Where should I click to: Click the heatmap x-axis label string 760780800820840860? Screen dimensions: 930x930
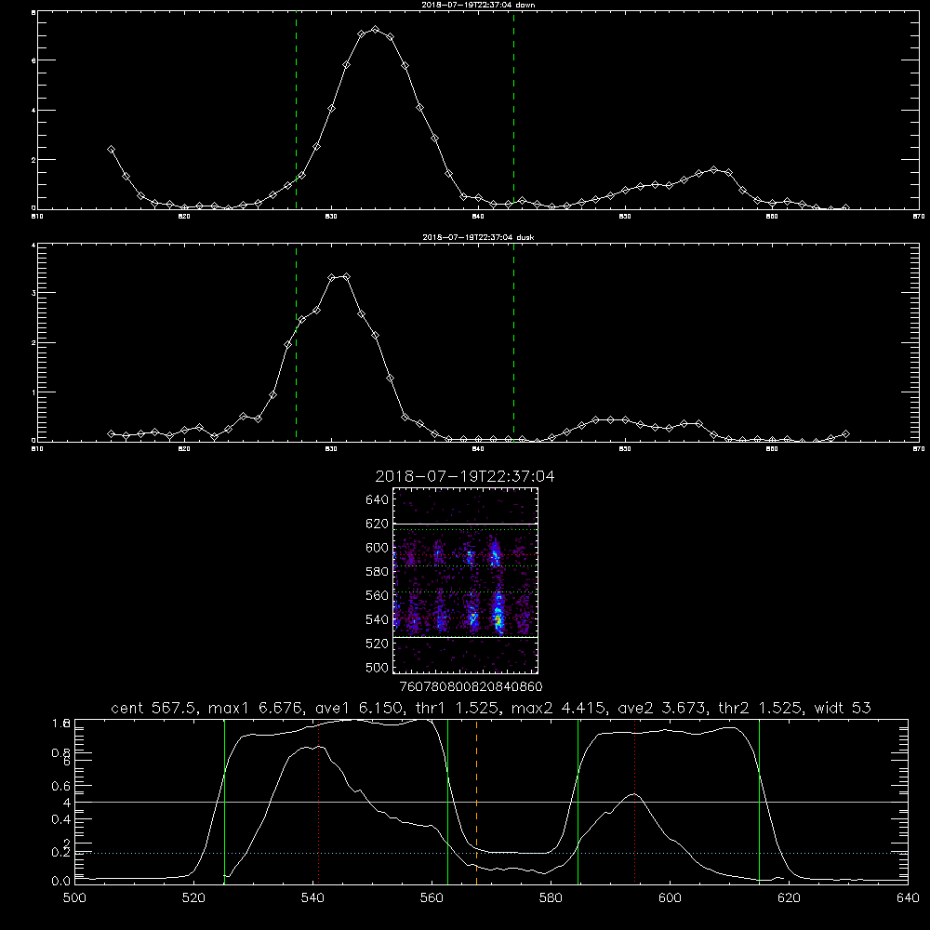472,686
